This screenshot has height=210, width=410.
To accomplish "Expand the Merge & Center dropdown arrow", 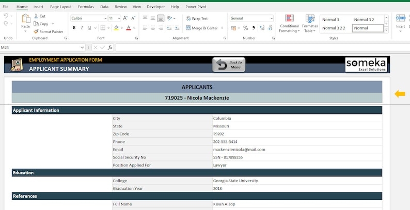I will [x=222, y=28].
